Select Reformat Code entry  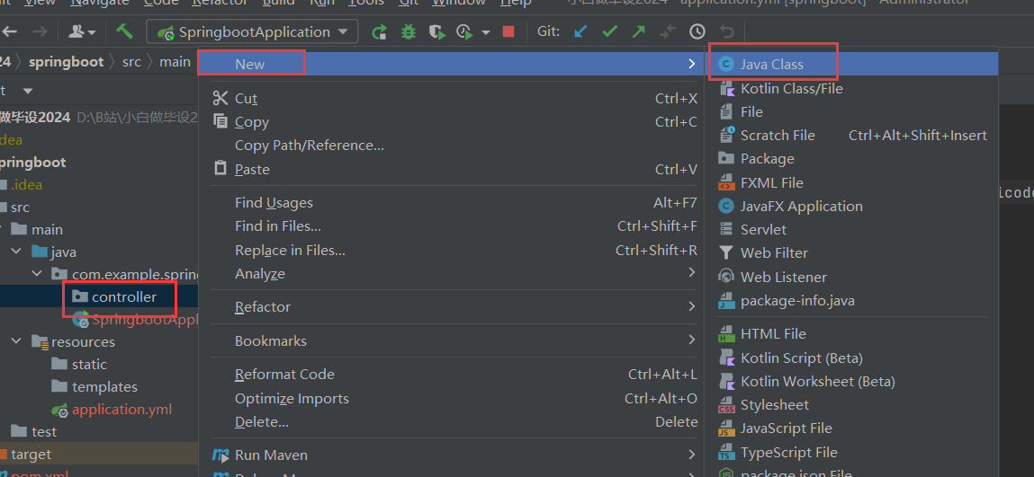(452, 375)
